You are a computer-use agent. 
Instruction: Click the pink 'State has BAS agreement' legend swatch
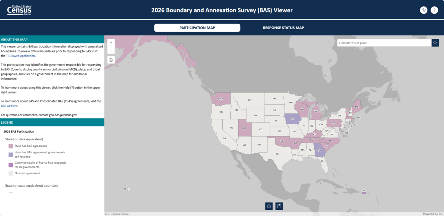click(x=10, y=146)
